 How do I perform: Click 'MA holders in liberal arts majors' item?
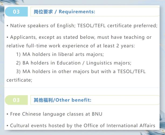[63, 54]
